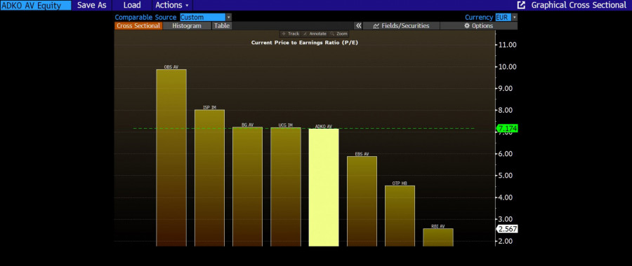Image resolution: width=632 pixels, height=266 pixels.
Task: Open the Options gear button
Action: [x=478, y=26]
